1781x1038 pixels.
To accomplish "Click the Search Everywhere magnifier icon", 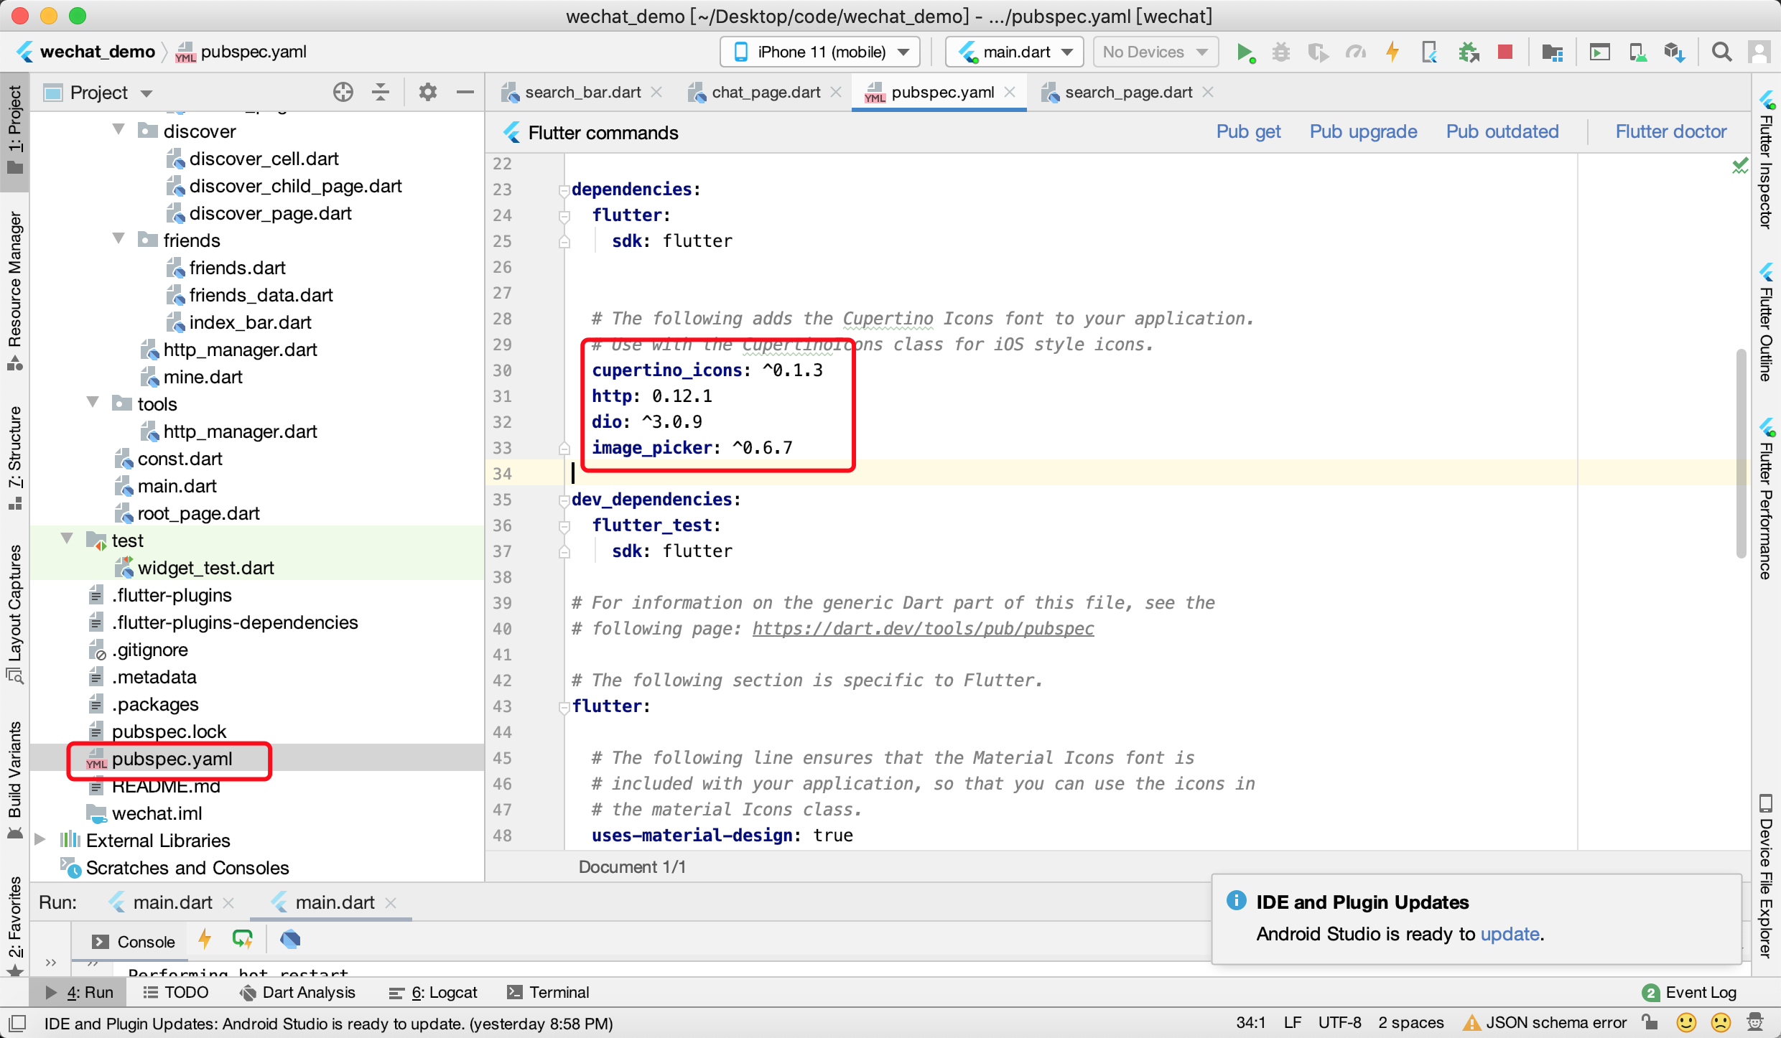I will [1721, 52].
